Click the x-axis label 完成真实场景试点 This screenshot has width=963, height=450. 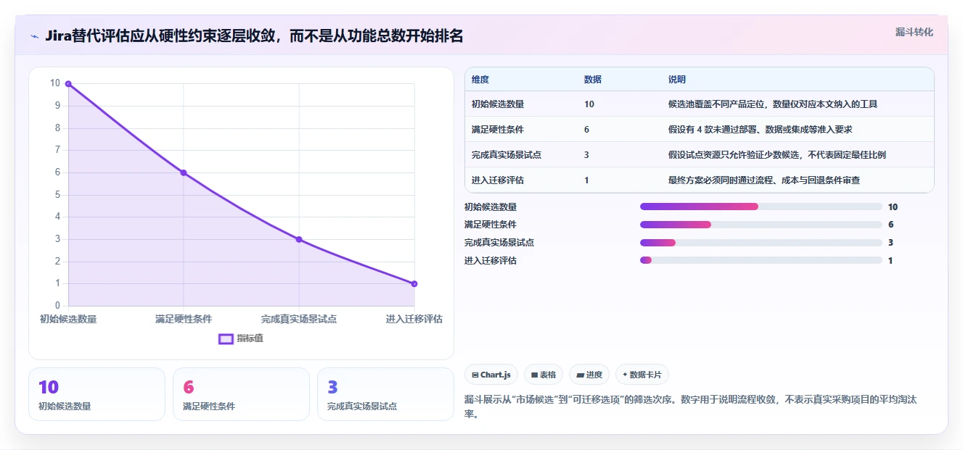pos(299,319)
